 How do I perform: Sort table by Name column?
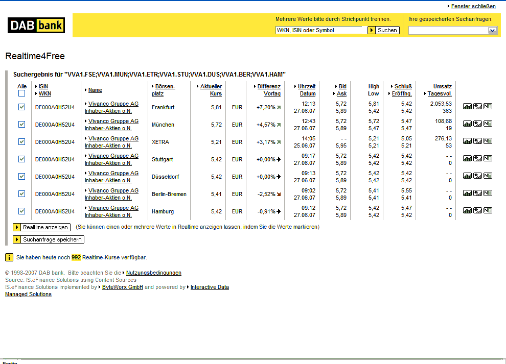pos(95,90)
